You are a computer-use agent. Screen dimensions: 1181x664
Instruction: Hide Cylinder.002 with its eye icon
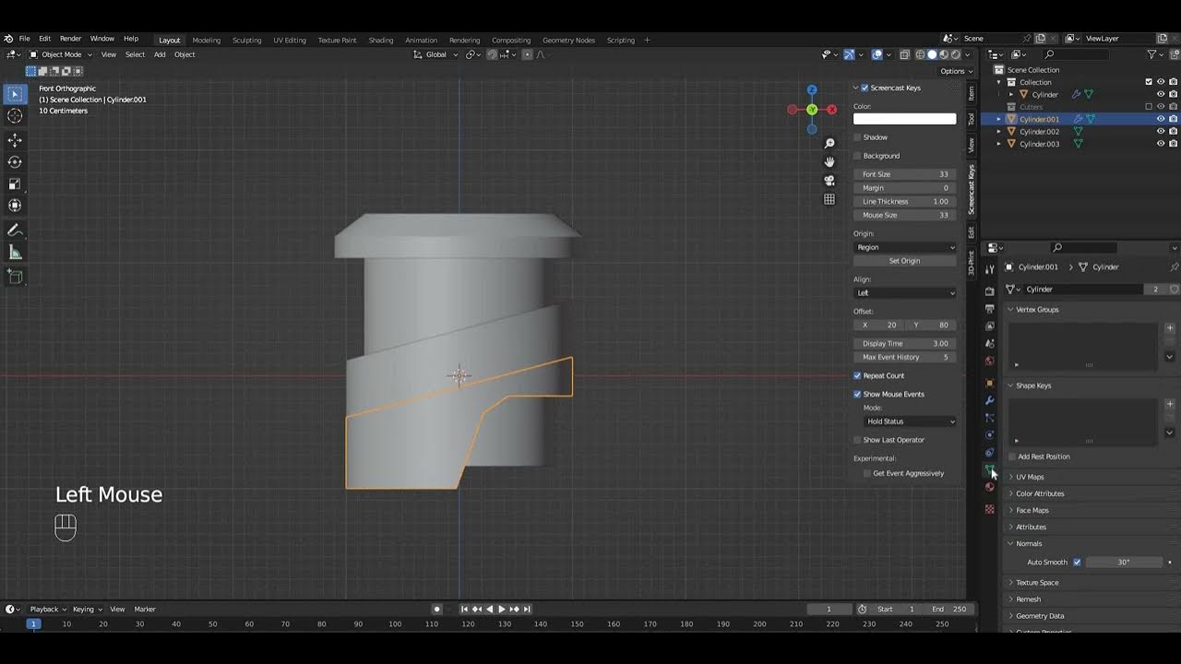(1161, 131)
